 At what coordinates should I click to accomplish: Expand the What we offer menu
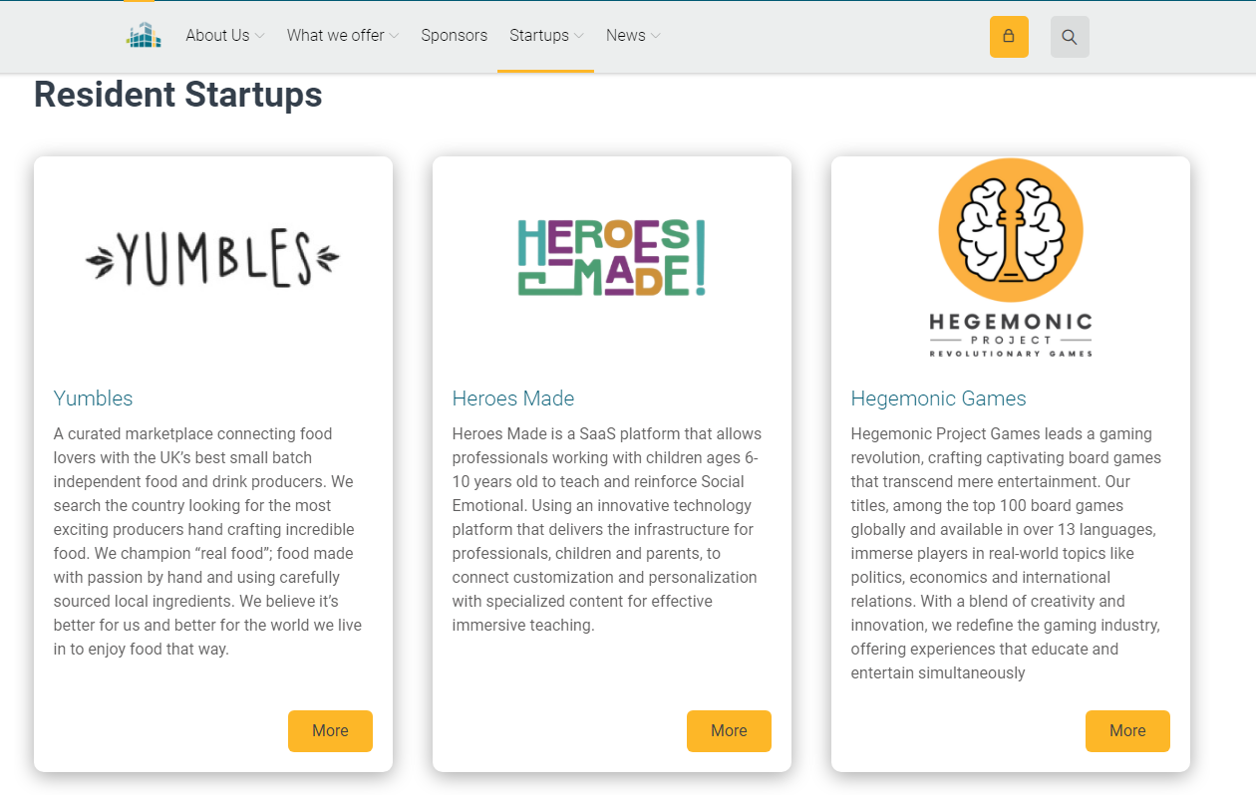[x=343, y=36]
